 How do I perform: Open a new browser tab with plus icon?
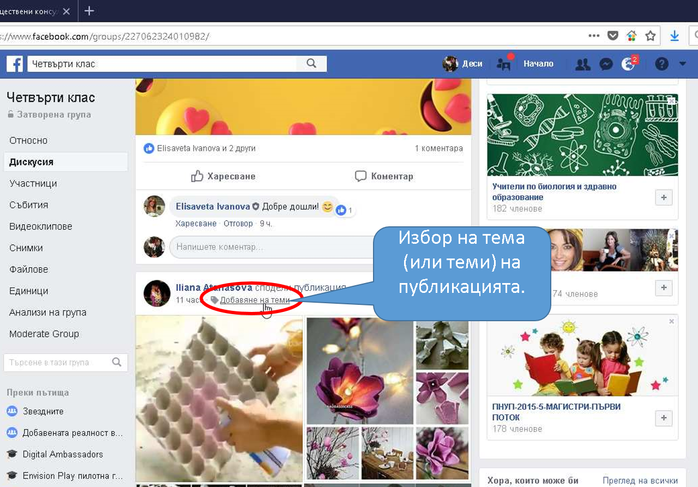click(89, 11)
